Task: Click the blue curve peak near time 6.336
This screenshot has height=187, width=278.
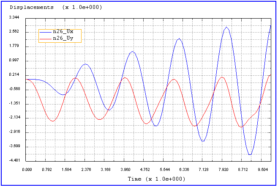Action: pyautogui.click(x=179, y=38)
